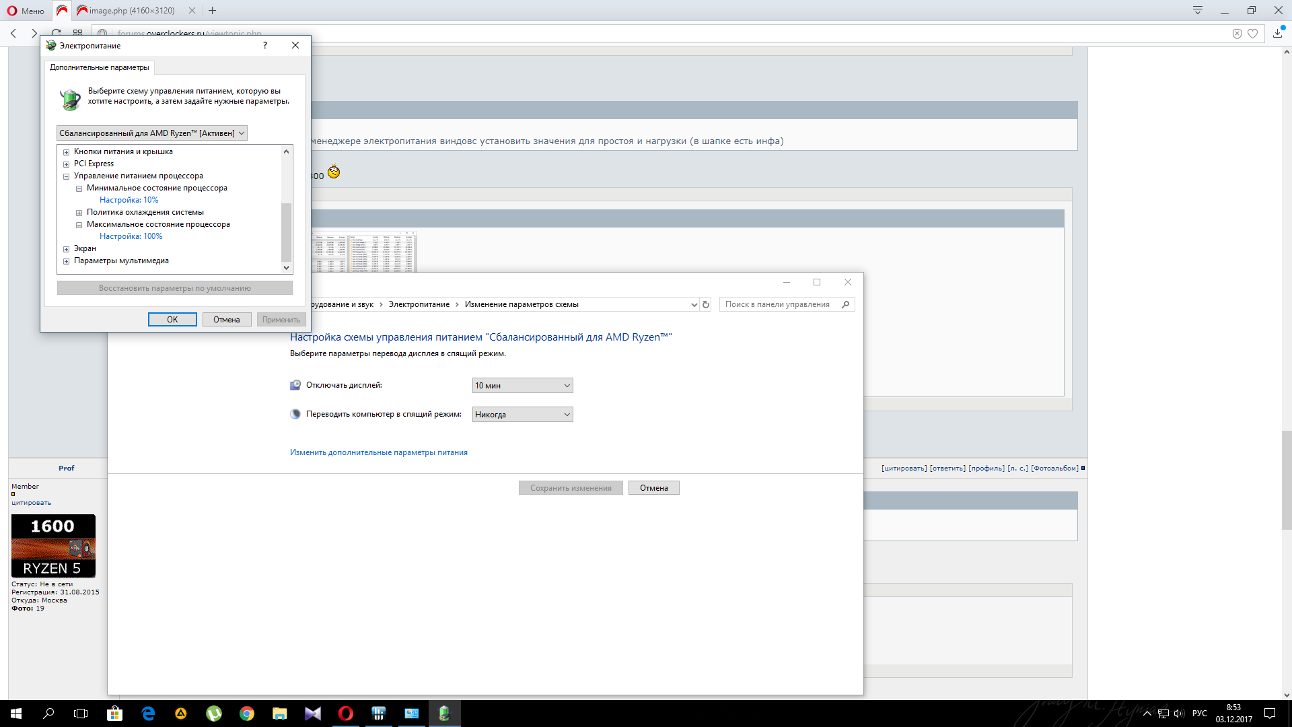Viewport: 1292px width, 727px height.
Task: Open Opera Меню button
Action: [x=26, y=10]
